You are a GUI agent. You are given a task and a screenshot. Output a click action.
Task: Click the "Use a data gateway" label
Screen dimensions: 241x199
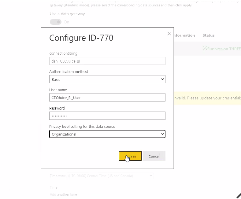pos(67,14)
